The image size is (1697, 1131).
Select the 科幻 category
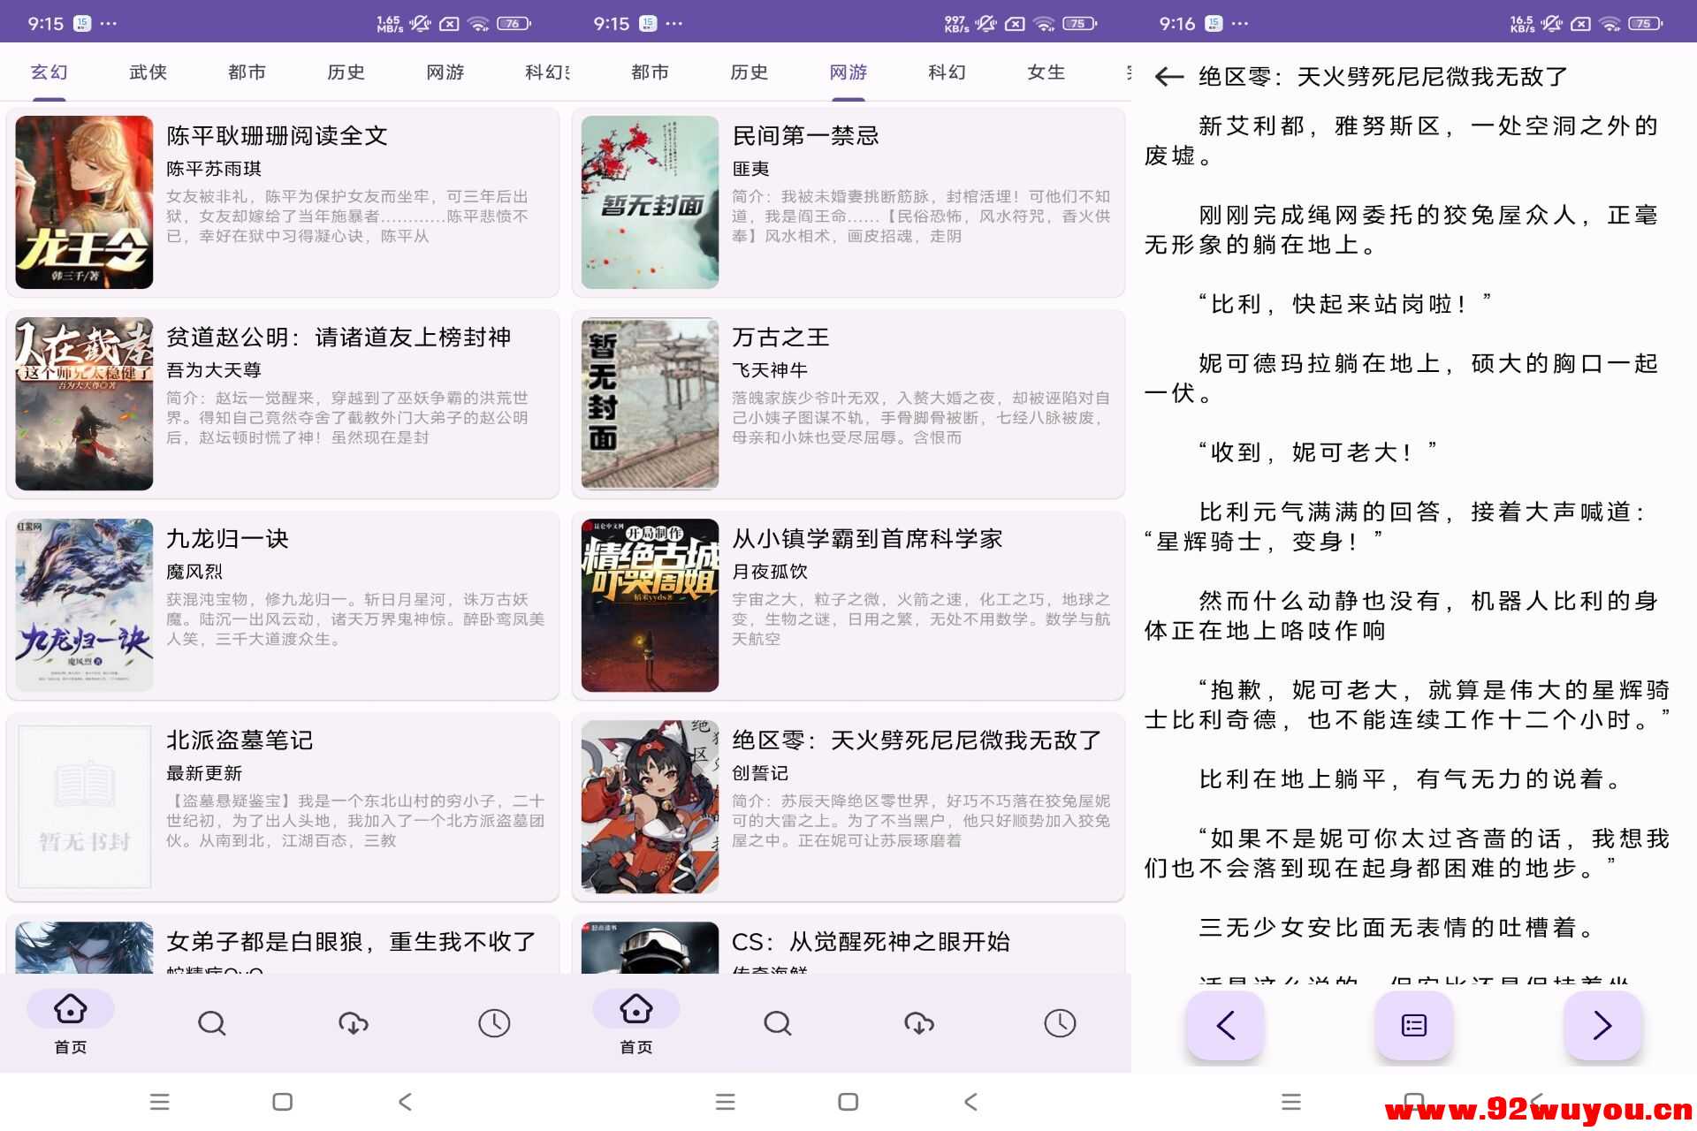946,72
